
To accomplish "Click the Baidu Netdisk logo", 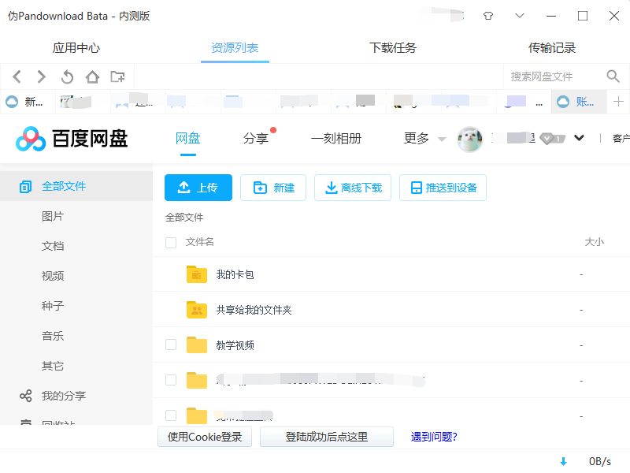I will (x=72, y=139).
